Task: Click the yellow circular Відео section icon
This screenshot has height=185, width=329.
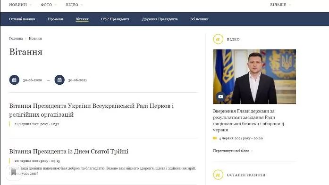Action: tap(218, 39)
